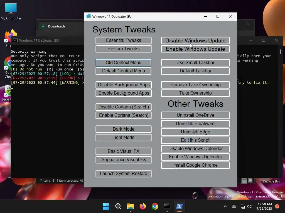
Task: Open Edit this Script!
Action: pos(195,140)
